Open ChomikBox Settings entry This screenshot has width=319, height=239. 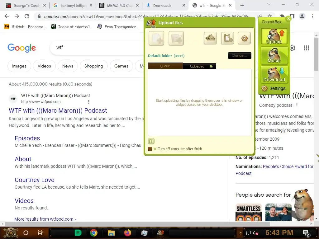274,88
